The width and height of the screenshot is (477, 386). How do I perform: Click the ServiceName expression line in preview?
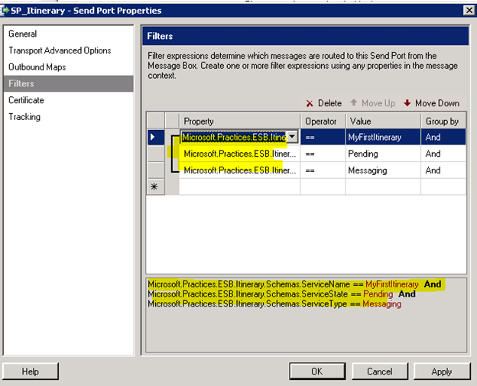coord(294,284)
